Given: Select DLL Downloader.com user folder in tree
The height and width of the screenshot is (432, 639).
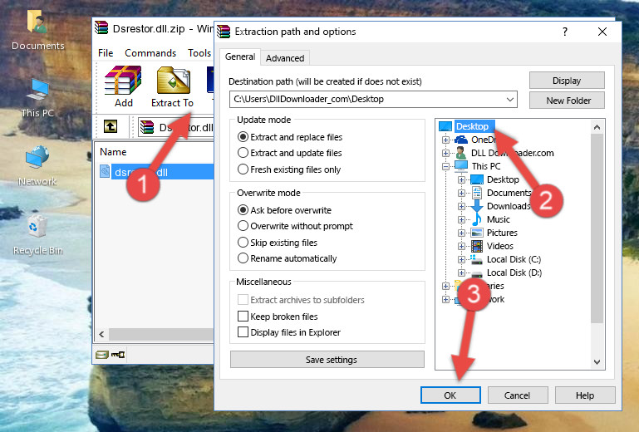Looking at the screenshot, I should pyautogui.click(x=512, y=153).
